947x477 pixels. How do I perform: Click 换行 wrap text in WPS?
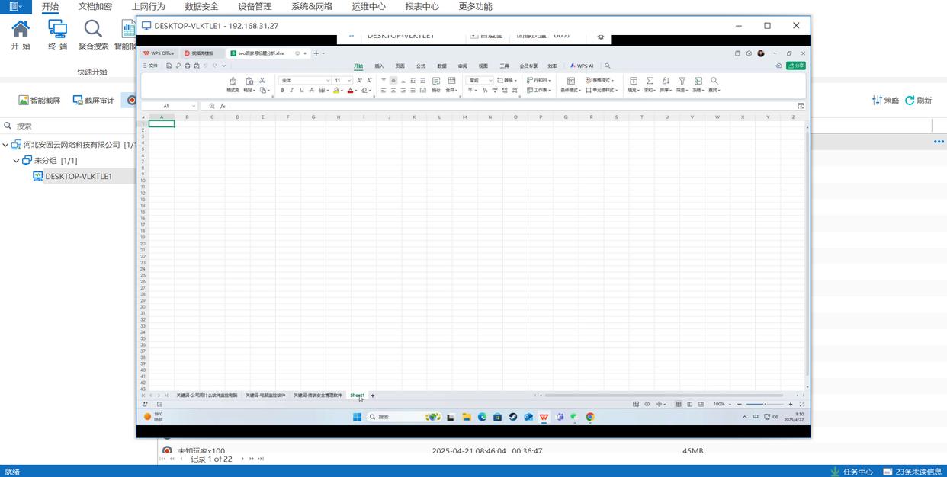(x=436, y=85)
